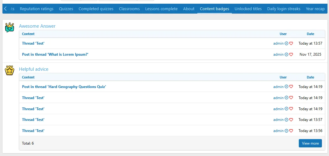
Task: Click the Date column header in Awesome Answer table
Action: tap(310, 34)
